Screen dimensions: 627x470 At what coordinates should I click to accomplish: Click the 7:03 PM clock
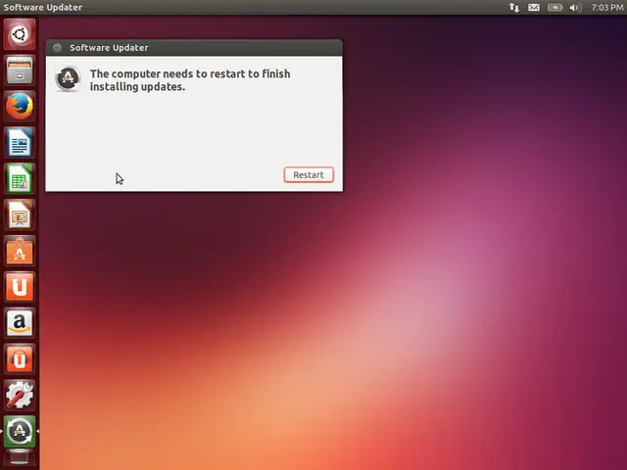tap(607, 7)
